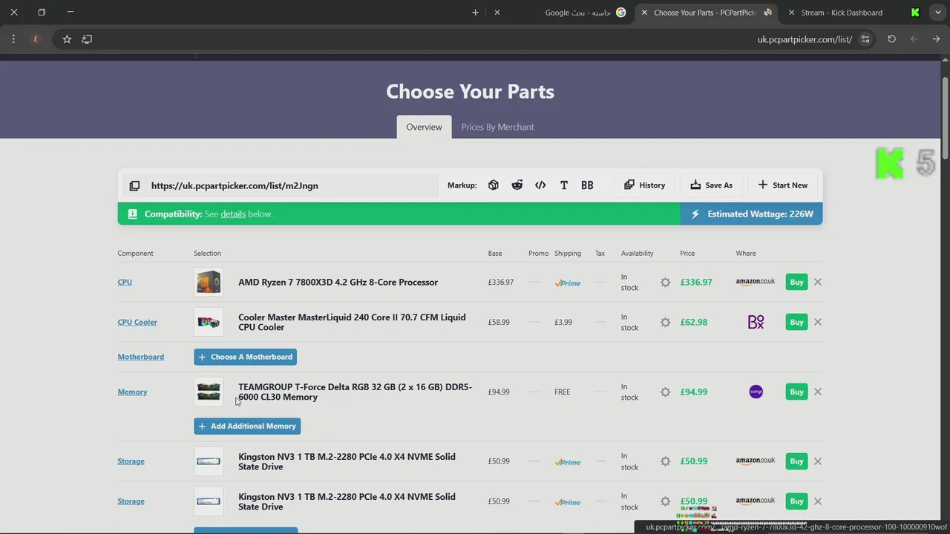The height and width of the screenshot is (534, 950).
Task: Open TEAMGROUP T-Force Delta RGB product name
Action: point(355,392)
